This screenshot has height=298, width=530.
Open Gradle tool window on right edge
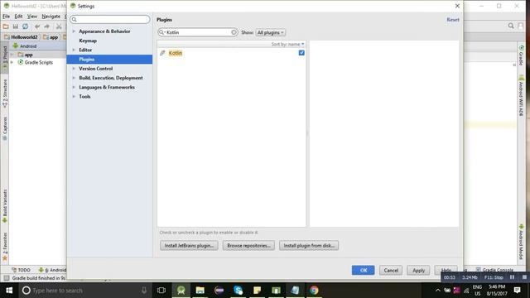click(x=521, y=55)
